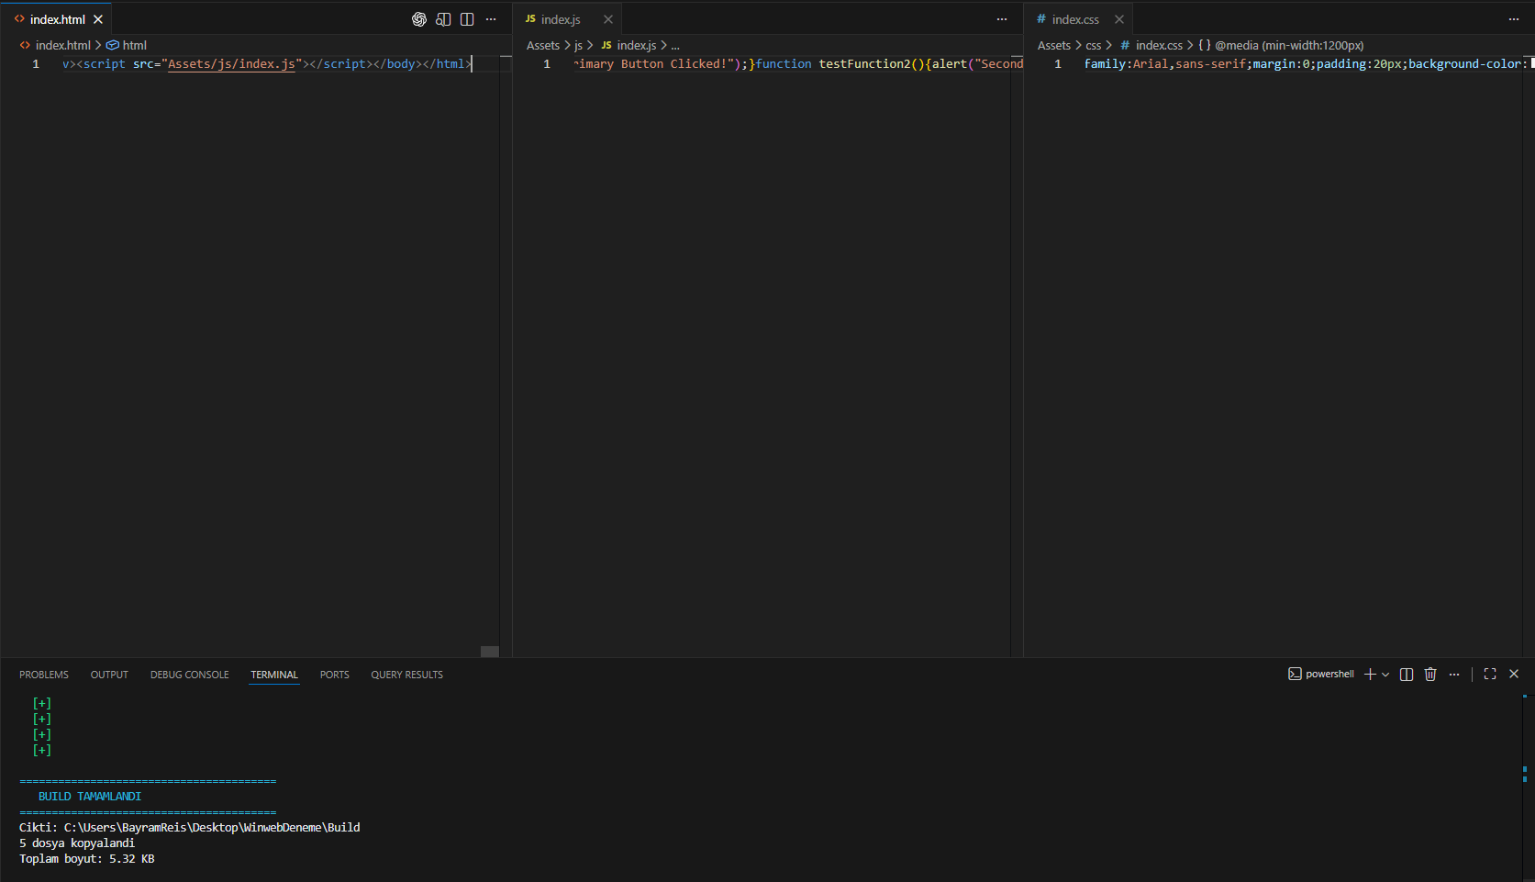Image resolution: width=1535 pixels, height=882 pixels.
Task: Click the "Toplam boyut: 5.32 KB" terminal line
Action: point(87,859)
